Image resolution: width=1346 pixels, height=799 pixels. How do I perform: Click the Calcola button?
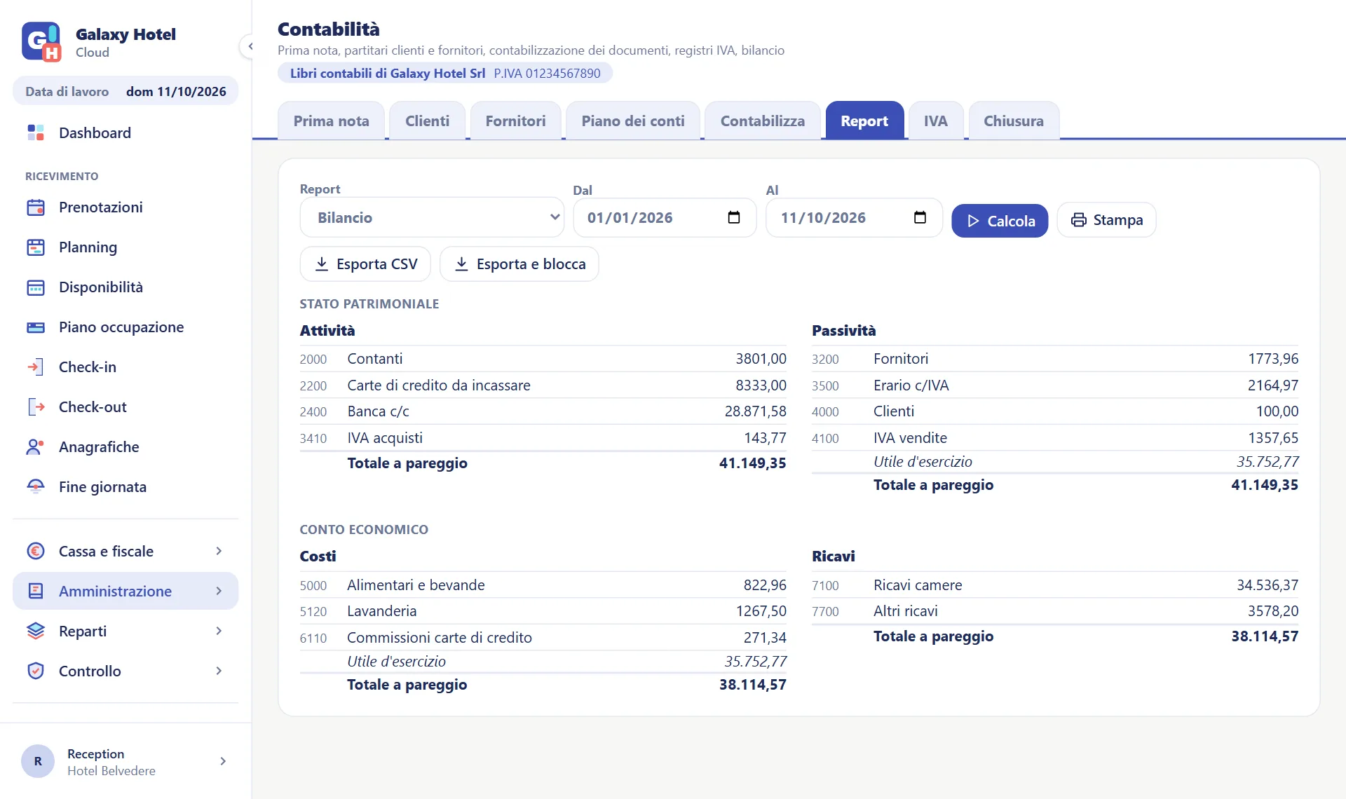1000,220
